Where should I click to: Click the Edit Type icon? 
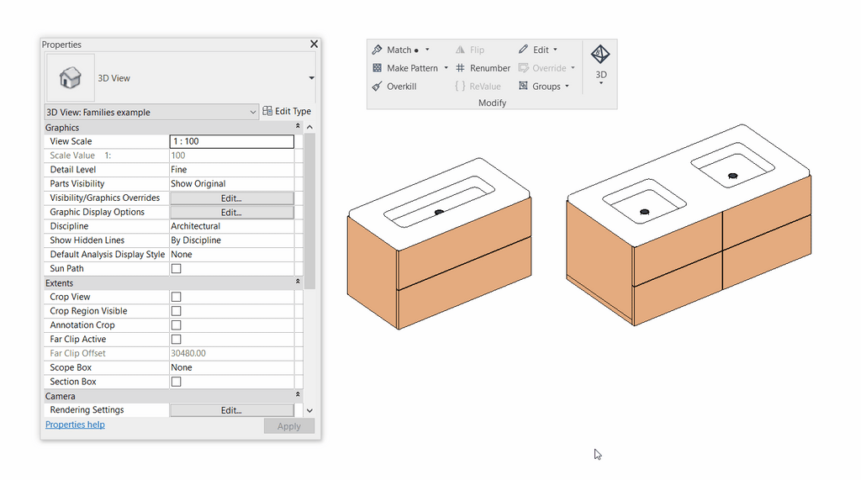point(267,111)
